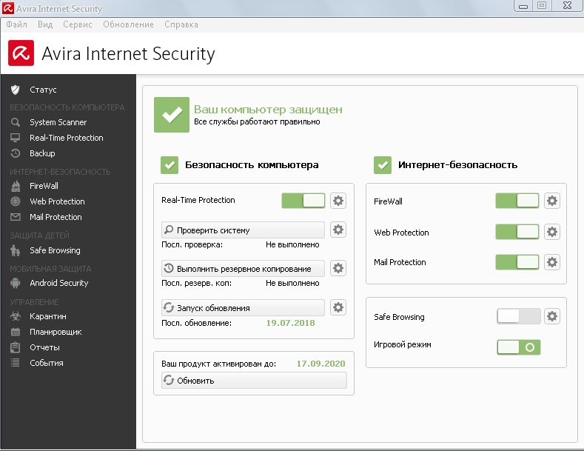Open the Android Security robot icon

coord(15,283)
